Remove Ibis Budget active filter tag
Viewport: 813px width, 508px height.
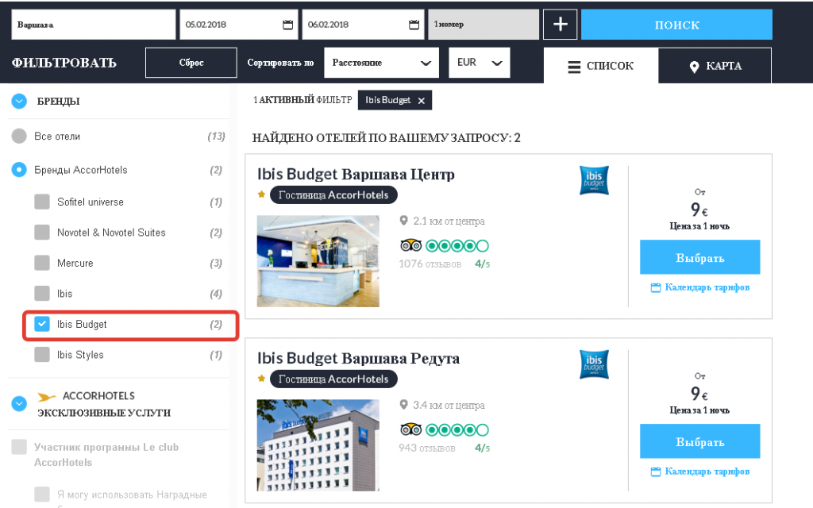coord(422,101)
